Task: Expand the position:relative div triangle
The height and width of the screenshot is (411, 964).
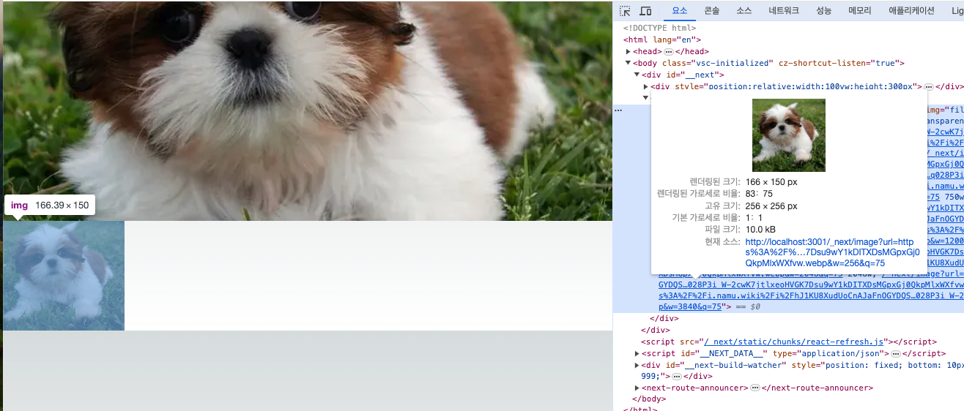Action: 645,86
